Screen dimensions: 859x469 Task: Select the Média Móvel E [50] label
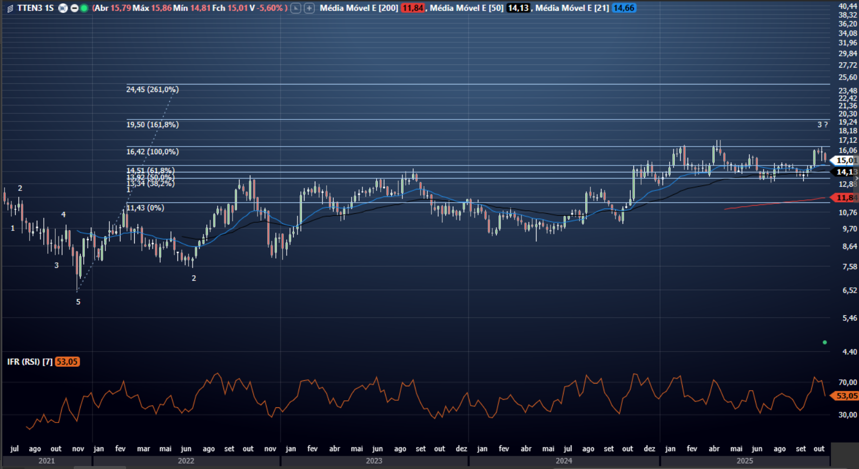(x=466, y=8)
